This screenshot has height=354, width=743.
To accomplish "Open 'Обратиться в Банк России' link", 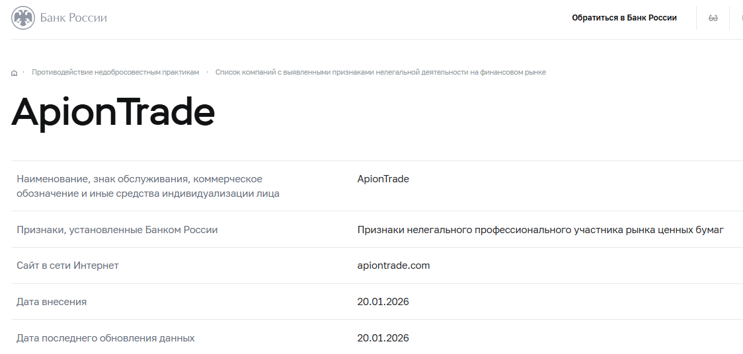I will pyautogui.click(x=624, y=18).
